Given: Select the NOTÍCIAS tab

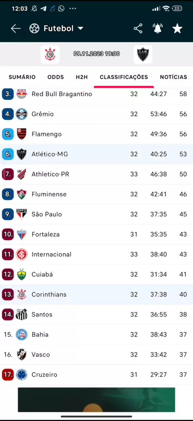Looking at the screenshot, I should [173, 77].
